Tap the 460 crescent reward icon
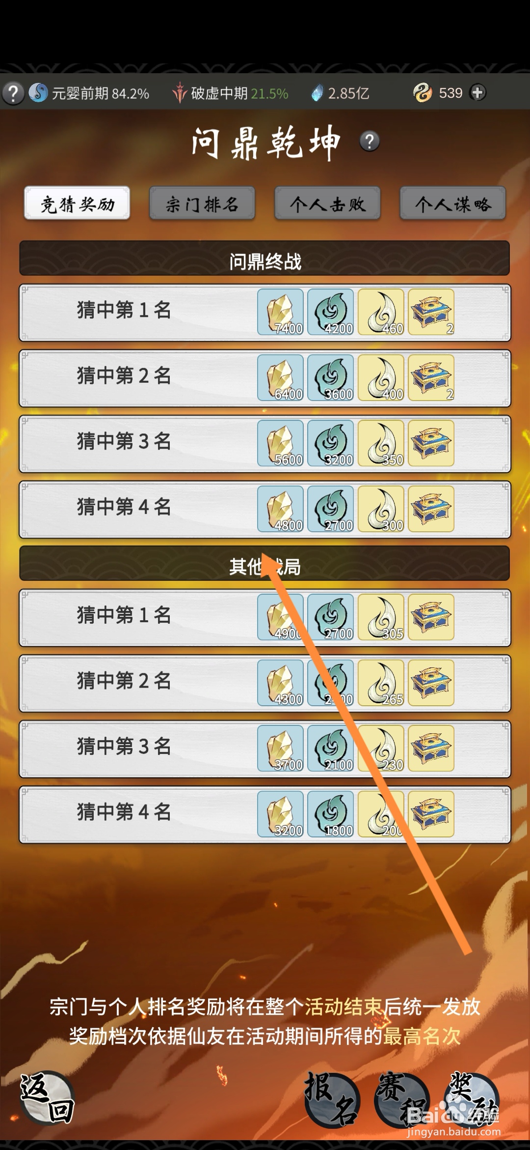Screen dimensions: 530x1150 click(381, 312)
